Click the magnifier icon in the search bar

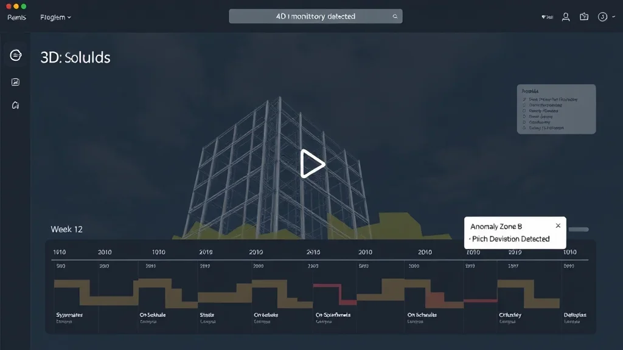tap(395, 16)
